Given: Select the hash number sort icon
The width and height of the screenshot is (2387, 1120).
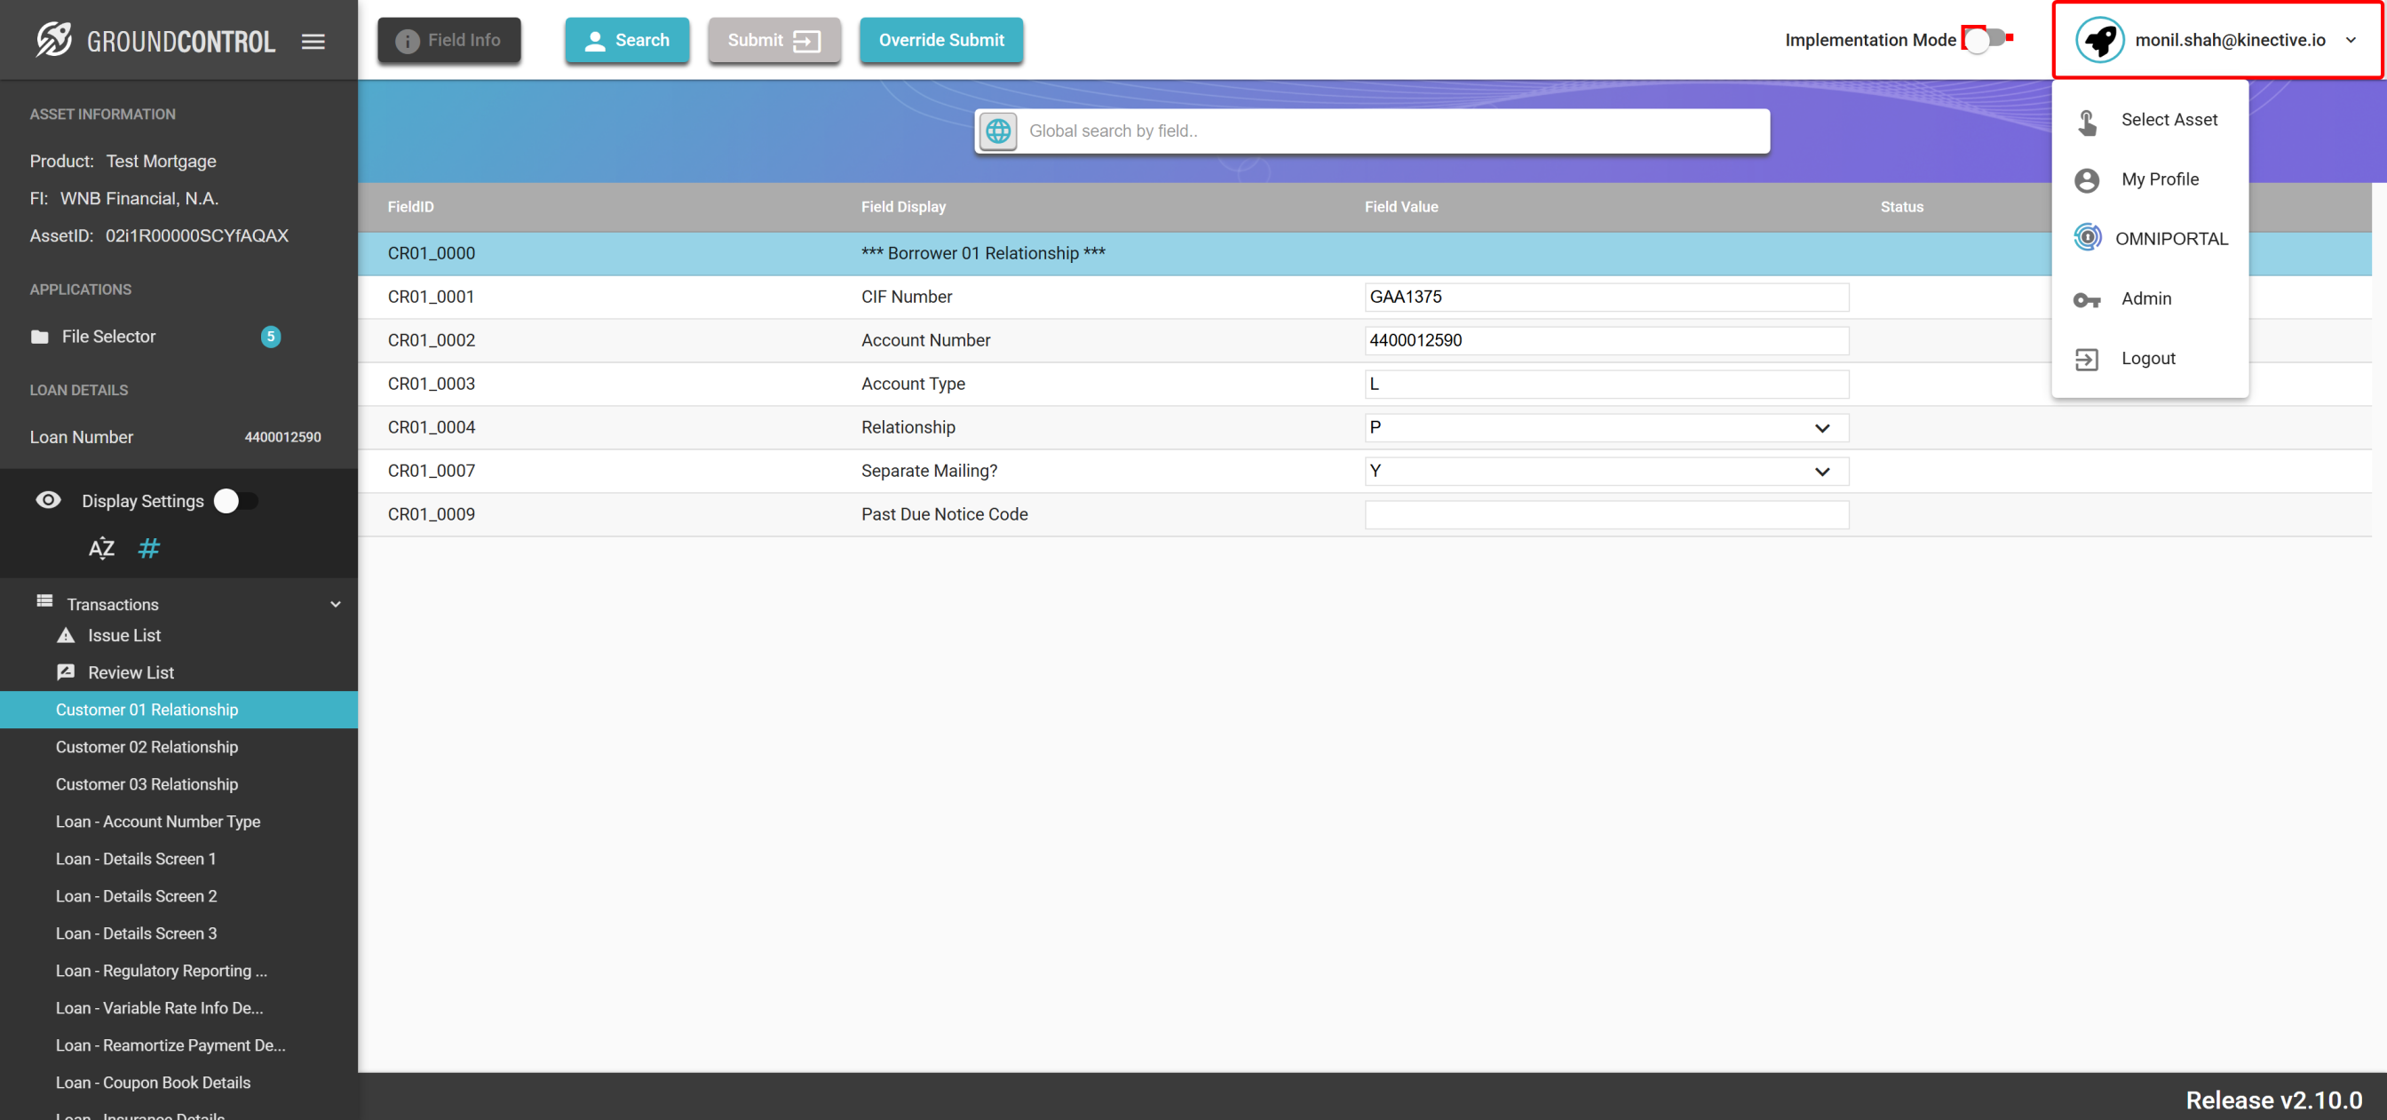Looking at the screenshot, I should [x=148, y=548].
